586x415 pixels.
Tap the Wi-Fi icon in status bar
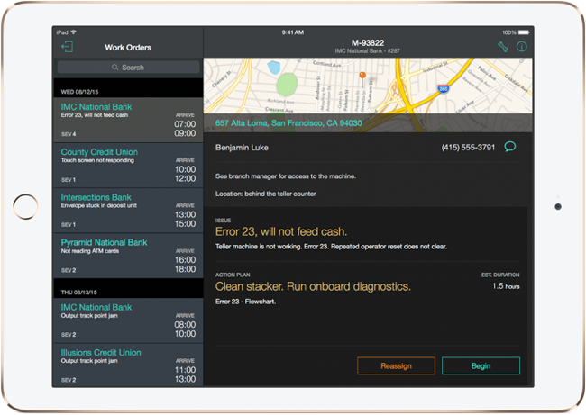74,32
